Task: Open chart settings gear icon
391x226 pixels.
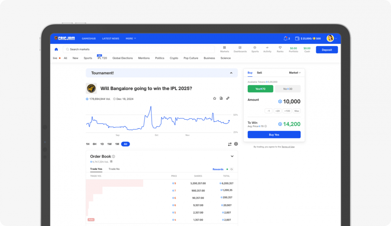Action: 236,144
